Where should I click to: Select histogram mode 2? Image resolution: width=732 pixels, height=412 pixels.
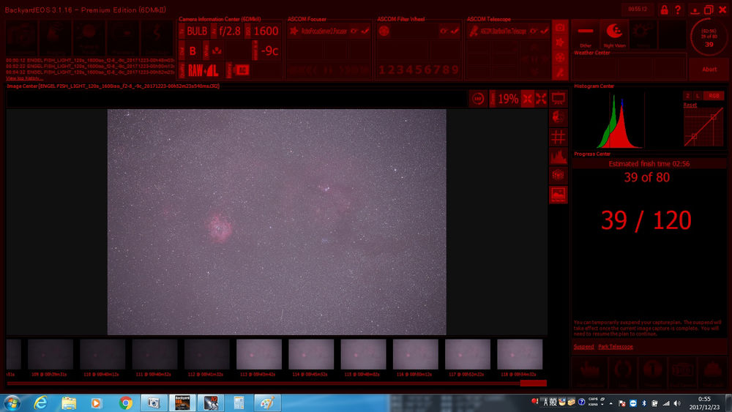pos(687,96)
